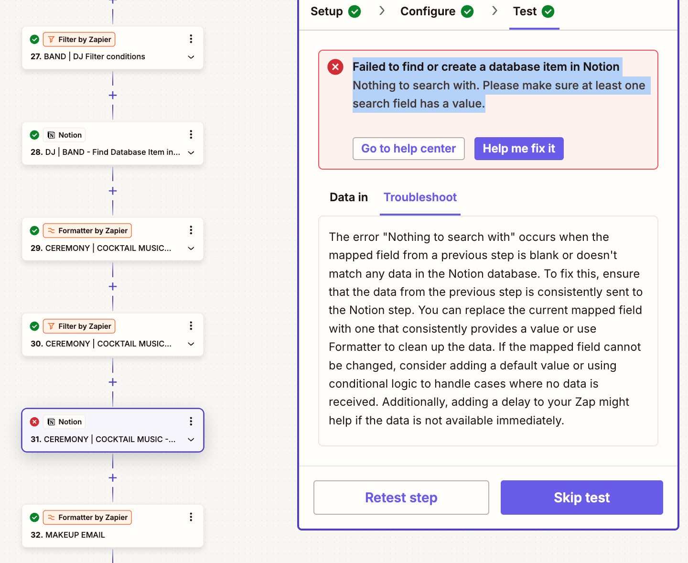Click the Nothing to search with error description

point(499,95)
